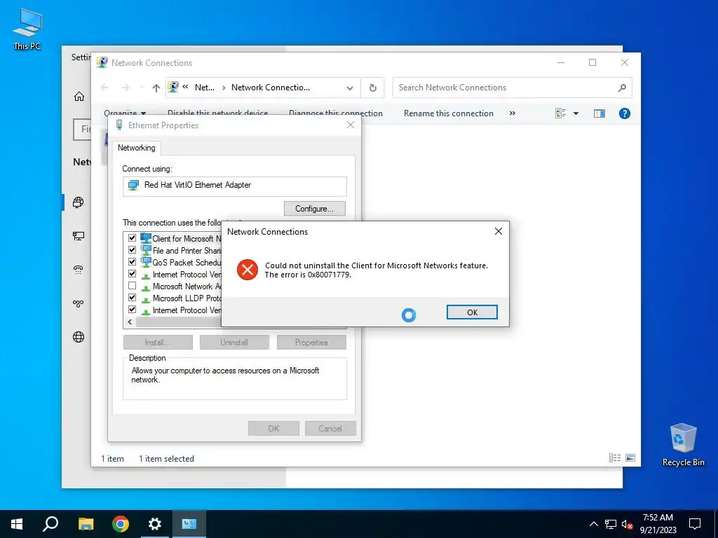Open Settings Home icon
Viewport: 718px width, 538px height.
[x=79, y=96]
